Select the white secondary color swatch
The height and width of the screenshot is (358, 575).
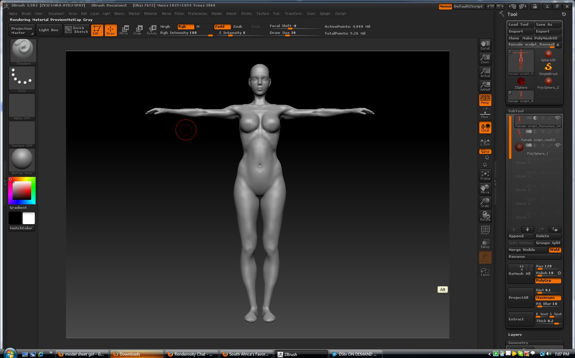29,218
